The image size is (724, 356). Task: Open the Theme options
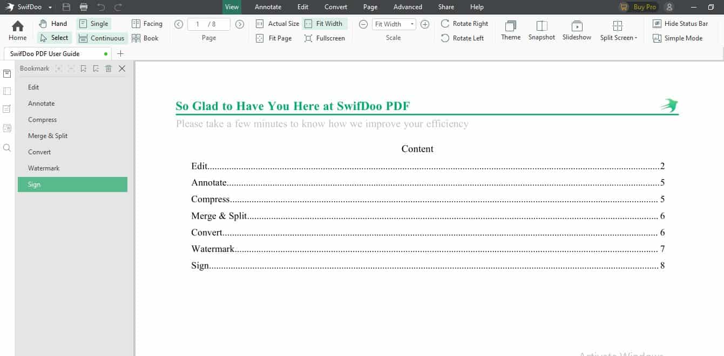[511, 30]
